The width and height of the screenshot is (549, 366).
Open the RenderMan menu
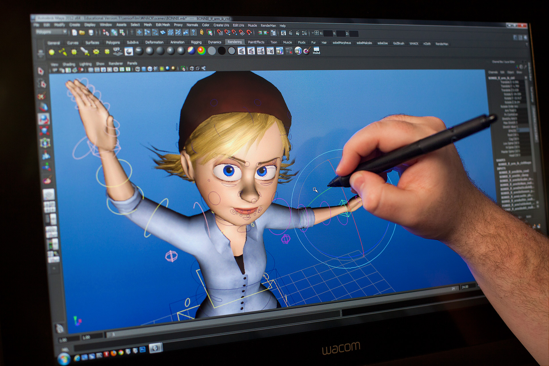pos(268,25)
